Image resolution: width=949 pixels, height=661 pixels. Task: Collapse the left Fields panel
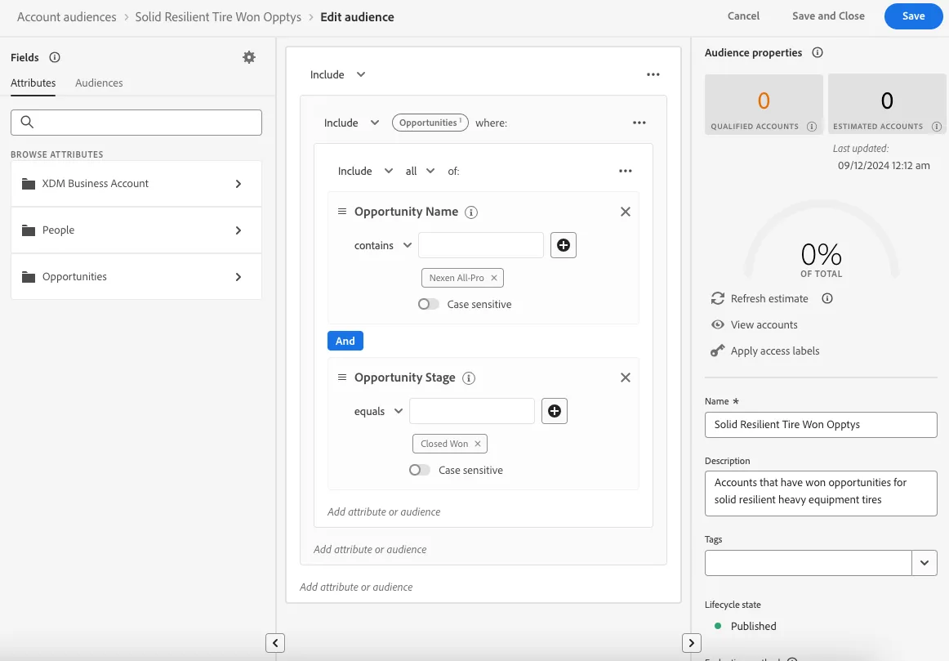tap(275, 643)
